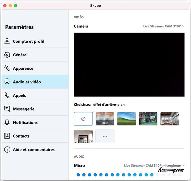Image resolution: width=191 pixels, height=181 pixels.
Task: Click the Compte et profil person icon
Action: point(7,41)
